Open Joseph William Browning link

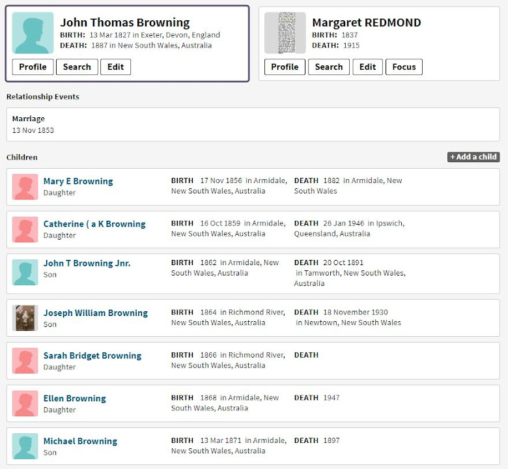pyautogui.click(x=96, y=313)
